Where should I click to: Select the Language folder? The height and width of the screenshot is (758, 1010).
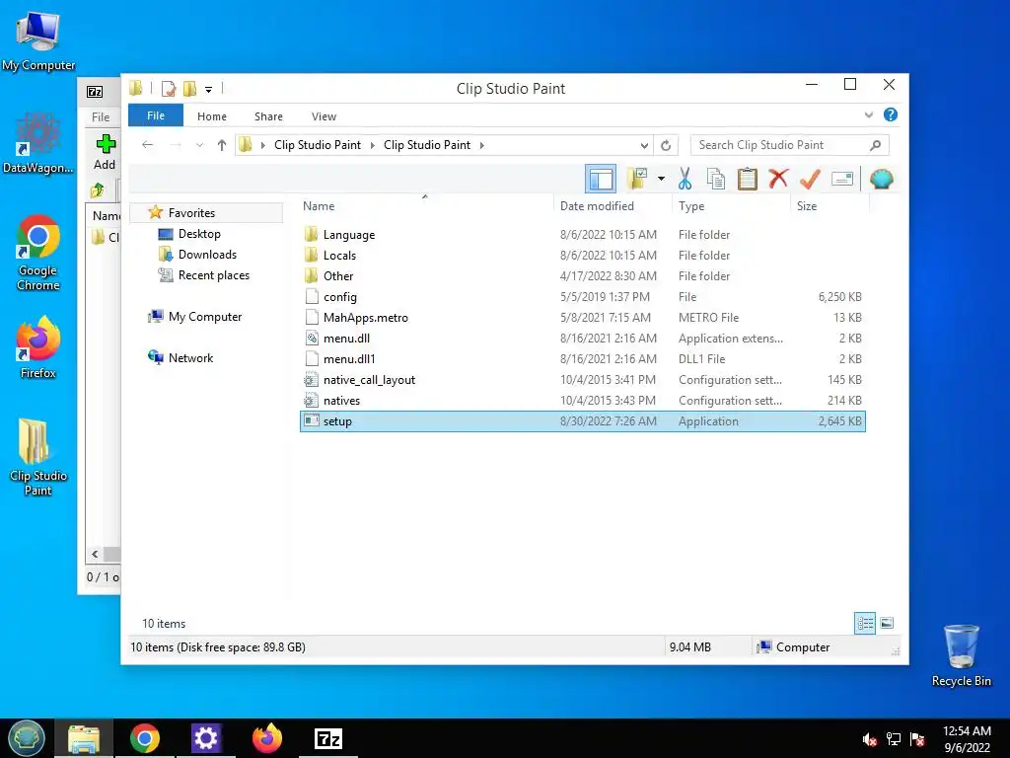coord(582,235)
